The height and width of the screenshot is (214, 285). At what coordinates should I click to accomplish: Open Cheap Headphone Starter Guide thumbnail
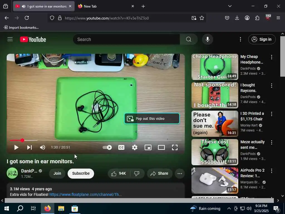click(215, 67)
